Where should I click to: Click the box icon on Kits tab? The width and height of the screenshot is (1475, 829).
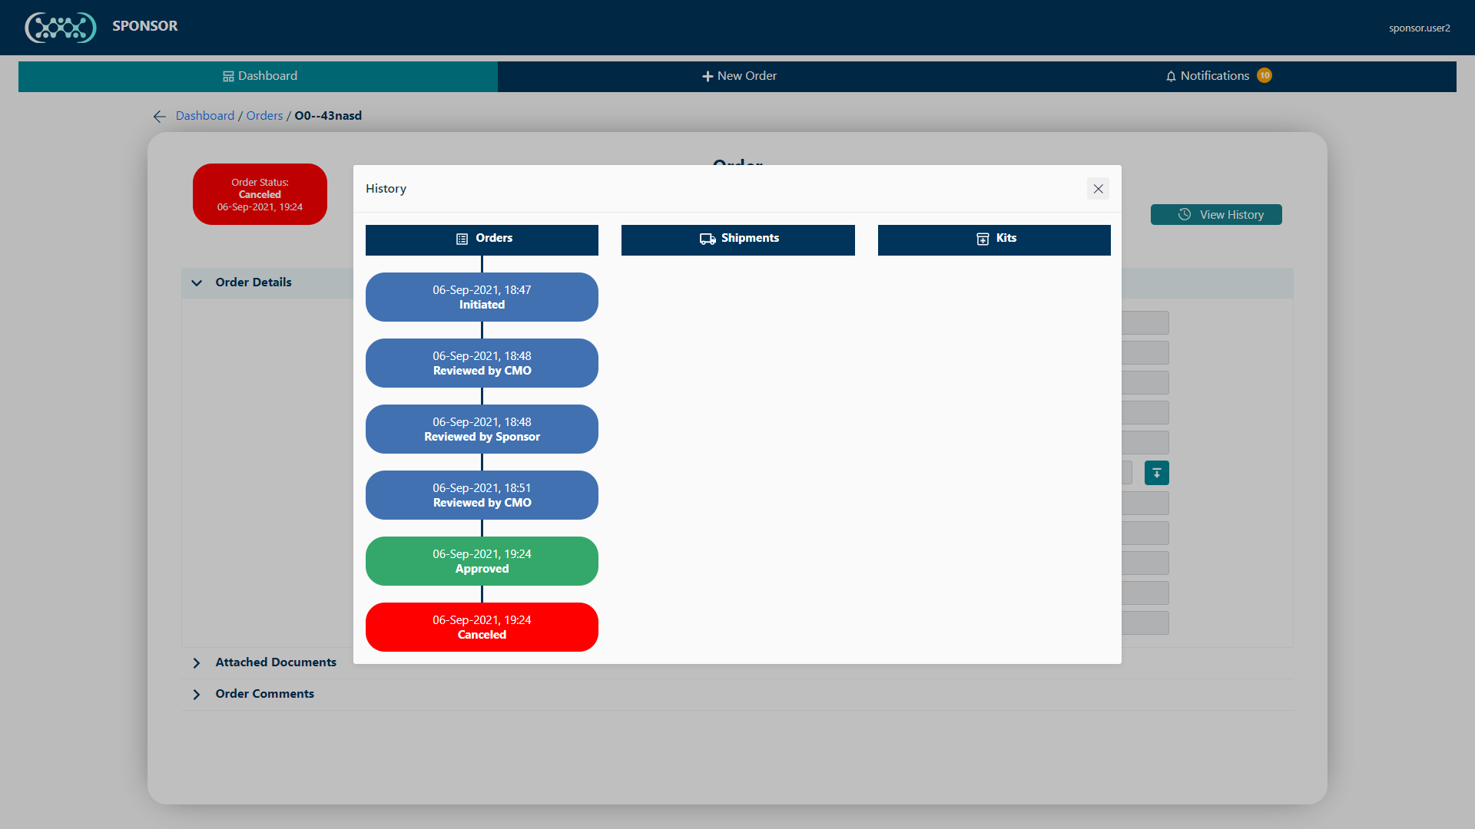coord(983,239)
